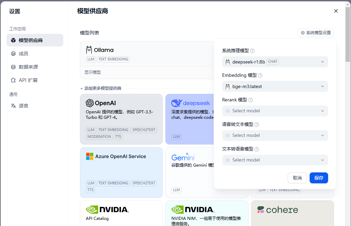Click llama icon in bge-m3:latest field
This screenshot has width=351, height=226.
[x=227, y=86]
